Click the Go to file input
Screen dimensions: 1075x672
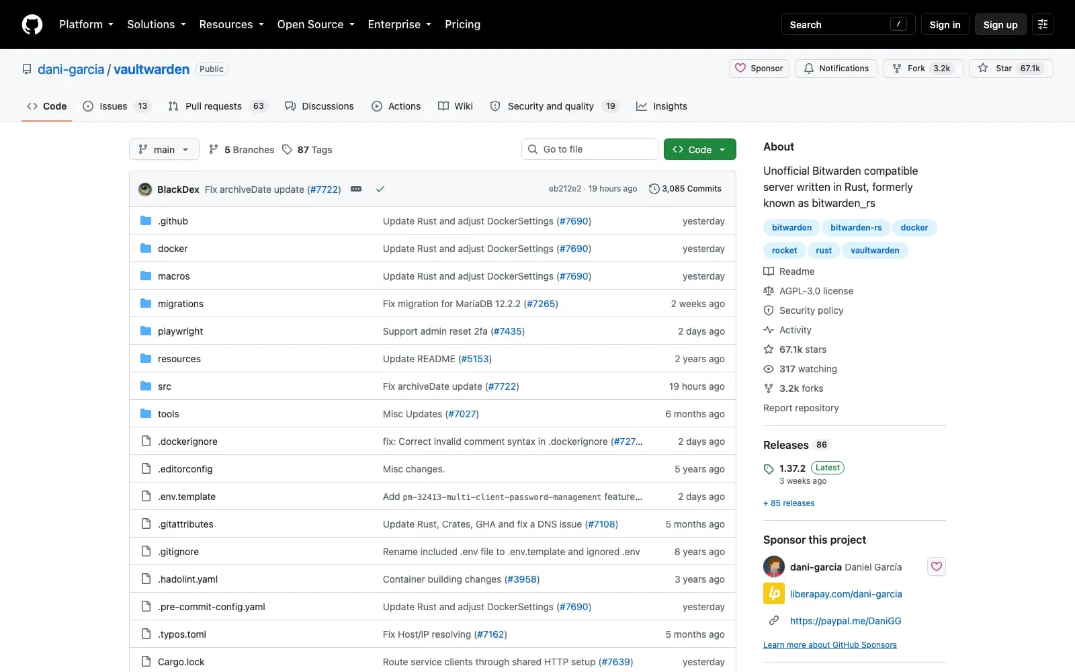click(590, 149)
